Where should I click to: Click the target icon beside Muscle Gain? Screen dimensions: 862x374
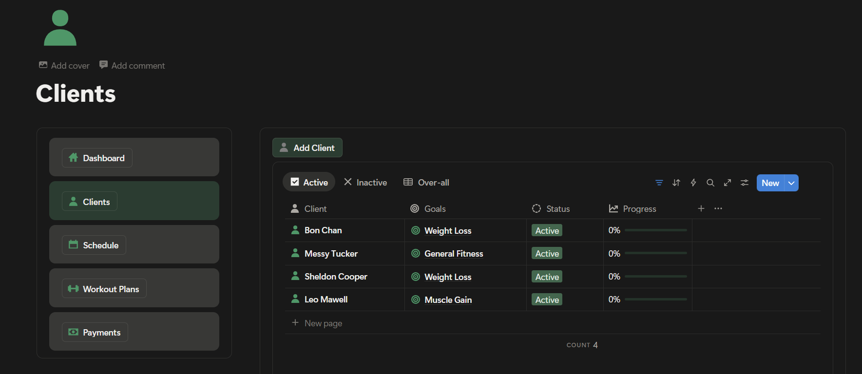416,299
